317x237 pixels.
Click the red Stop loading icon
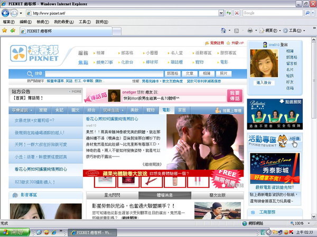click(237, 13)
